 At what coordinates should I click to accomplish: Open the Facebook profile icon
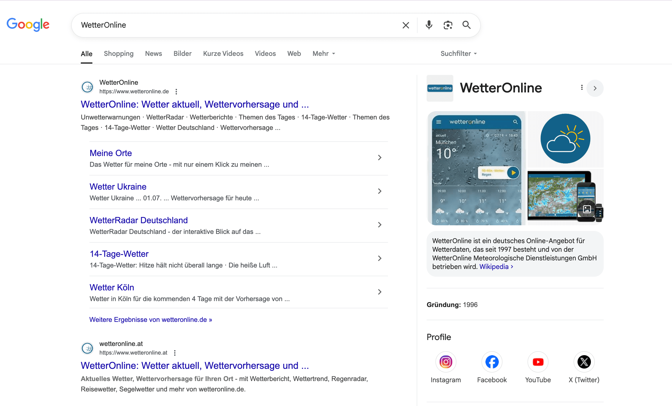tap(492, 362)
